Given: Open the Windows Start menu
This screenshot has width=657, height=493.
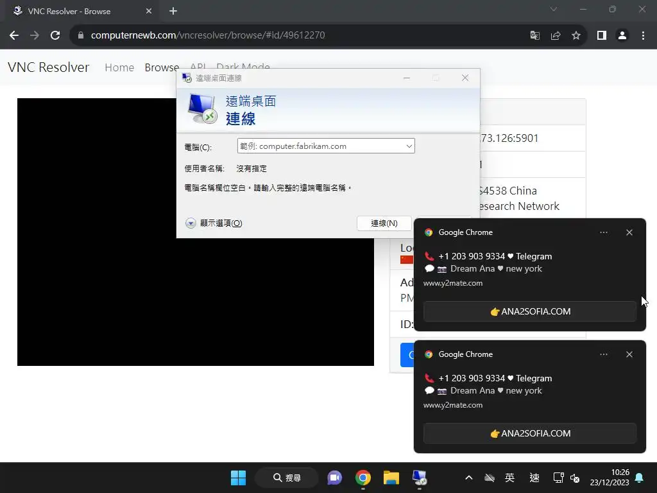Looking at the screenshot, I should 239,478.
